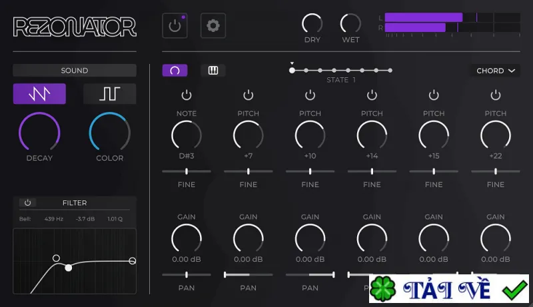Click the blue COLOR knob
The image size is (533, 307).
pos(109,133)
